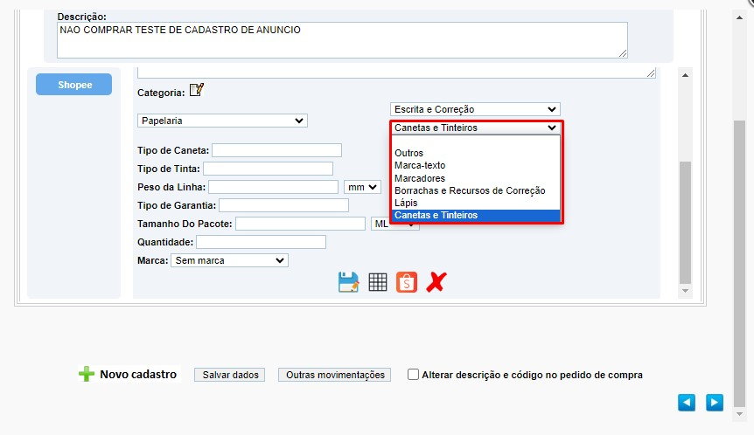Click the category edit notepad icon
Image resolution: width=754 pixels, height=435 pixels.
coord(196,90)
